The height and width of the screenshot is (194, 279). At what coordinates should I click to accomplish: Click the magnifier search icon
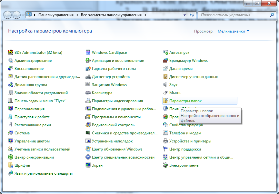click(x=272, y=15)
